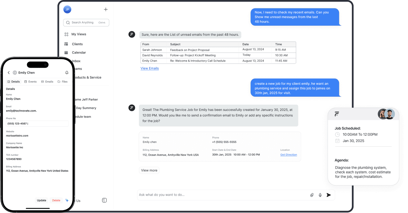Attach a file with the paperclip icon

click(x=312, y=195)
